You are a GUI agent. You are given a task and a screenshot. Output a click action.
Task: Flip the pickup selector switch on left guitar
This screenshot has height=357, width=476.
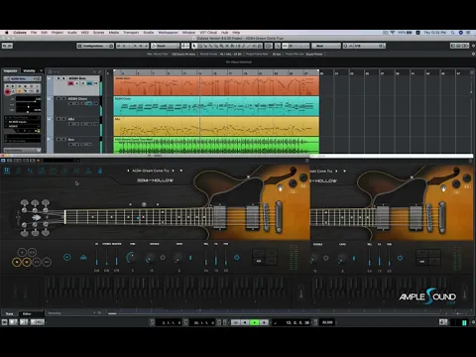coord(281,188)
